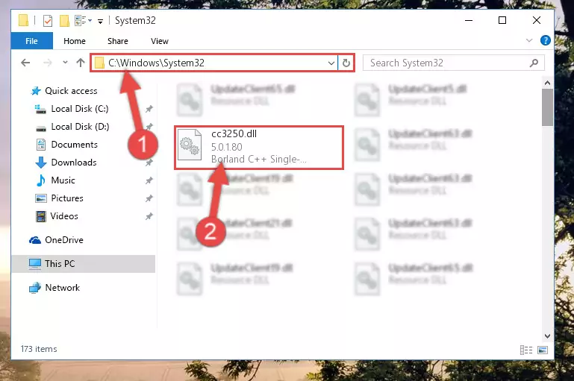The height and width of the screenshot is (381, 574).
Task: Go up one folder level with the up arrow
Action: click(x=81, y=63)
